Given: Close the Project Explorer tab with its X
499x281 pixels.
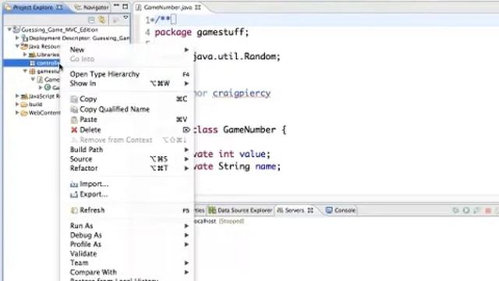Looking at the screenshot, I should [59, 7].
